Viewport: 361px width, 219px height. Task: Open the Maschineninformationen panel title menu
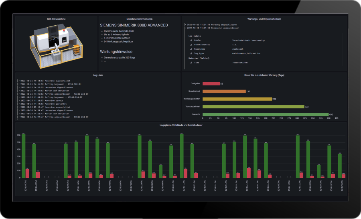pyautogui.click(x=139, y=19)
